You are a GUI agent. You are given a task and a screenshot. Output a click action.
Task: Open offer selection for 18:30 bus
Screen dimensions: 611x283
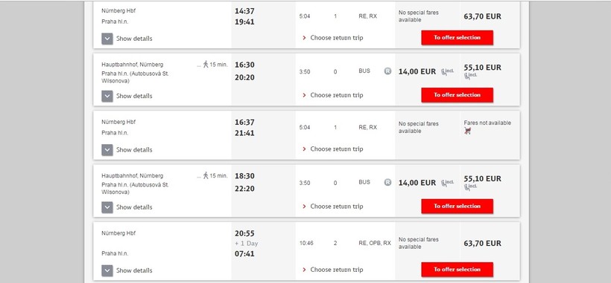coord(457,206)
